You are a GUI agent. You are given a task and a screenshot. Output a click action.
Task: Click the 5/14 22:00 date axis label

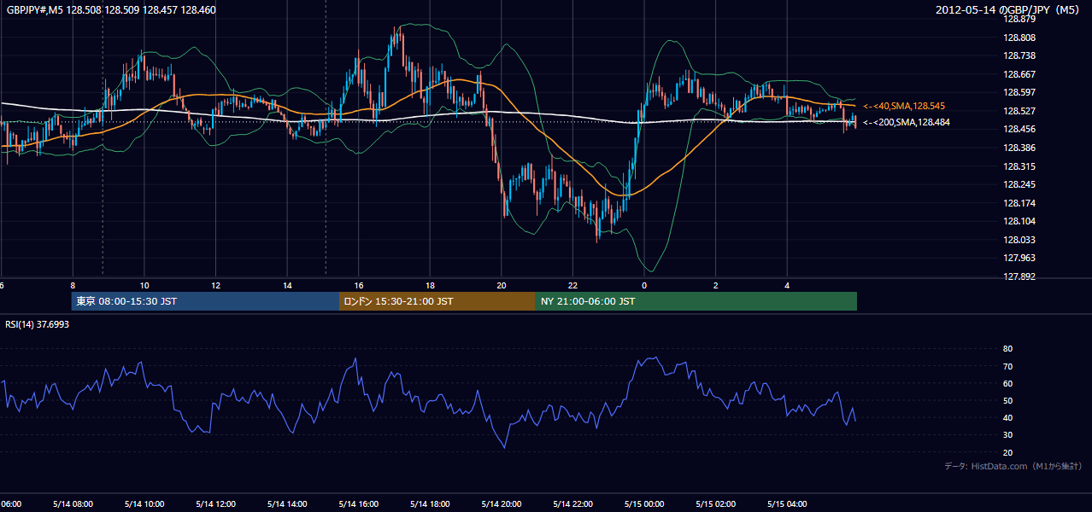pyautogui.click(x=572, y=503)
